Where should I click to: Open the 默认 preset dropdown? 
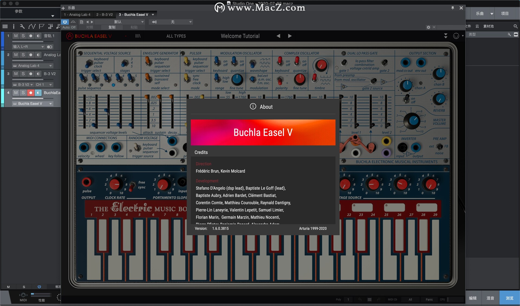[120, 22]
